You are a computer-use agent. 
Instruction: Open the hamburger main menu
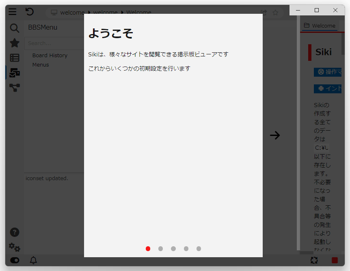pos(13,12)
